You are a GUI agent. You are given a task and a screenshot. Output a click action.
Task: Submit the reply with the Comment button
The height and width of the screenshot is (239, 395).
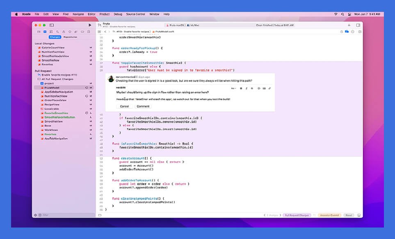click(x=143, y=106)
